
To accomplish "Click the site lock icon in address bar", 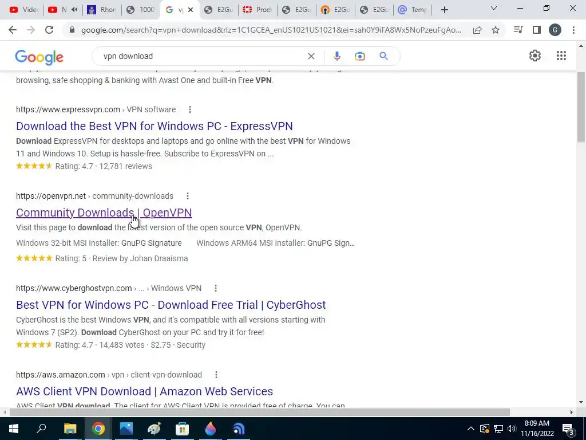I will pos(72,30).
